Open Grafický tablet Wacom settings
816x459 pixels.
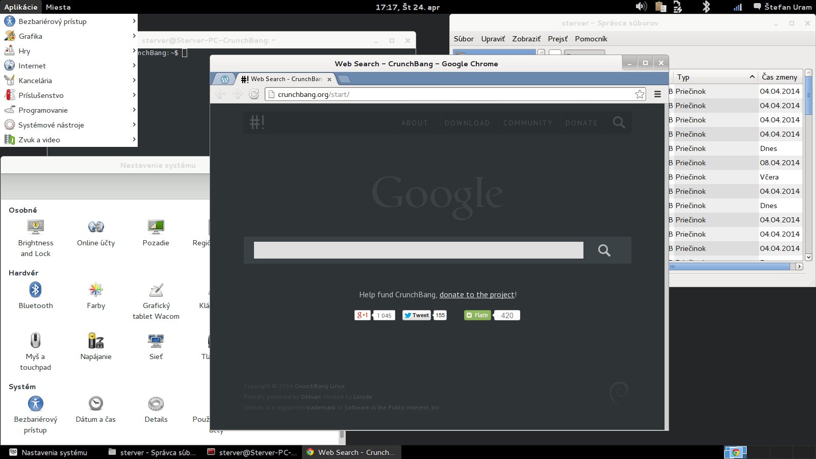(x=156, y=301)
